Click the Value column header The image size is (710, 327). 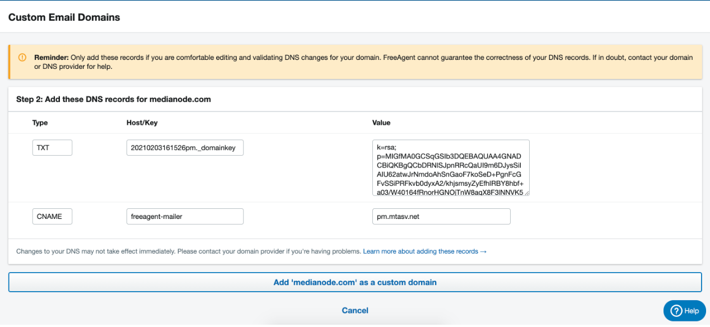click(381, 123)
